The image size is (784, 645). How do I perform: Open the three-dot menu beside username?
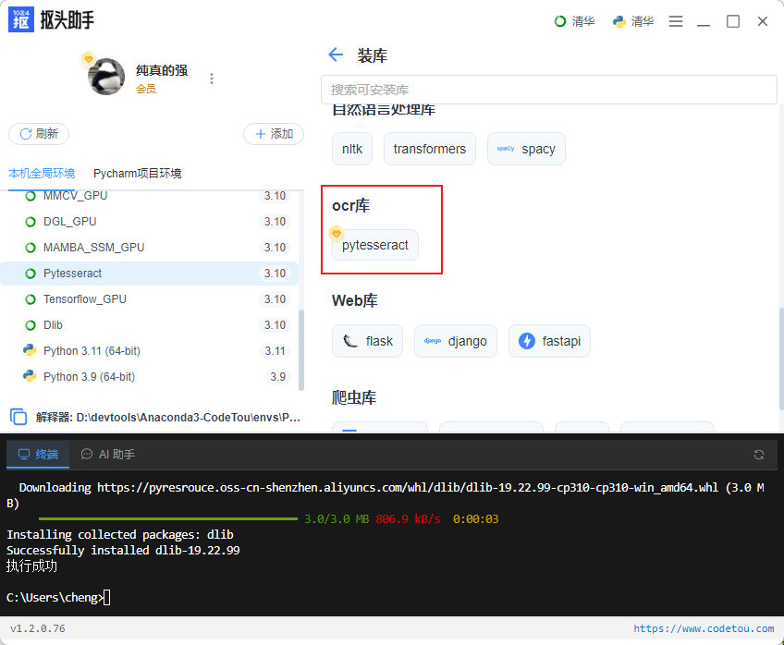212,79
